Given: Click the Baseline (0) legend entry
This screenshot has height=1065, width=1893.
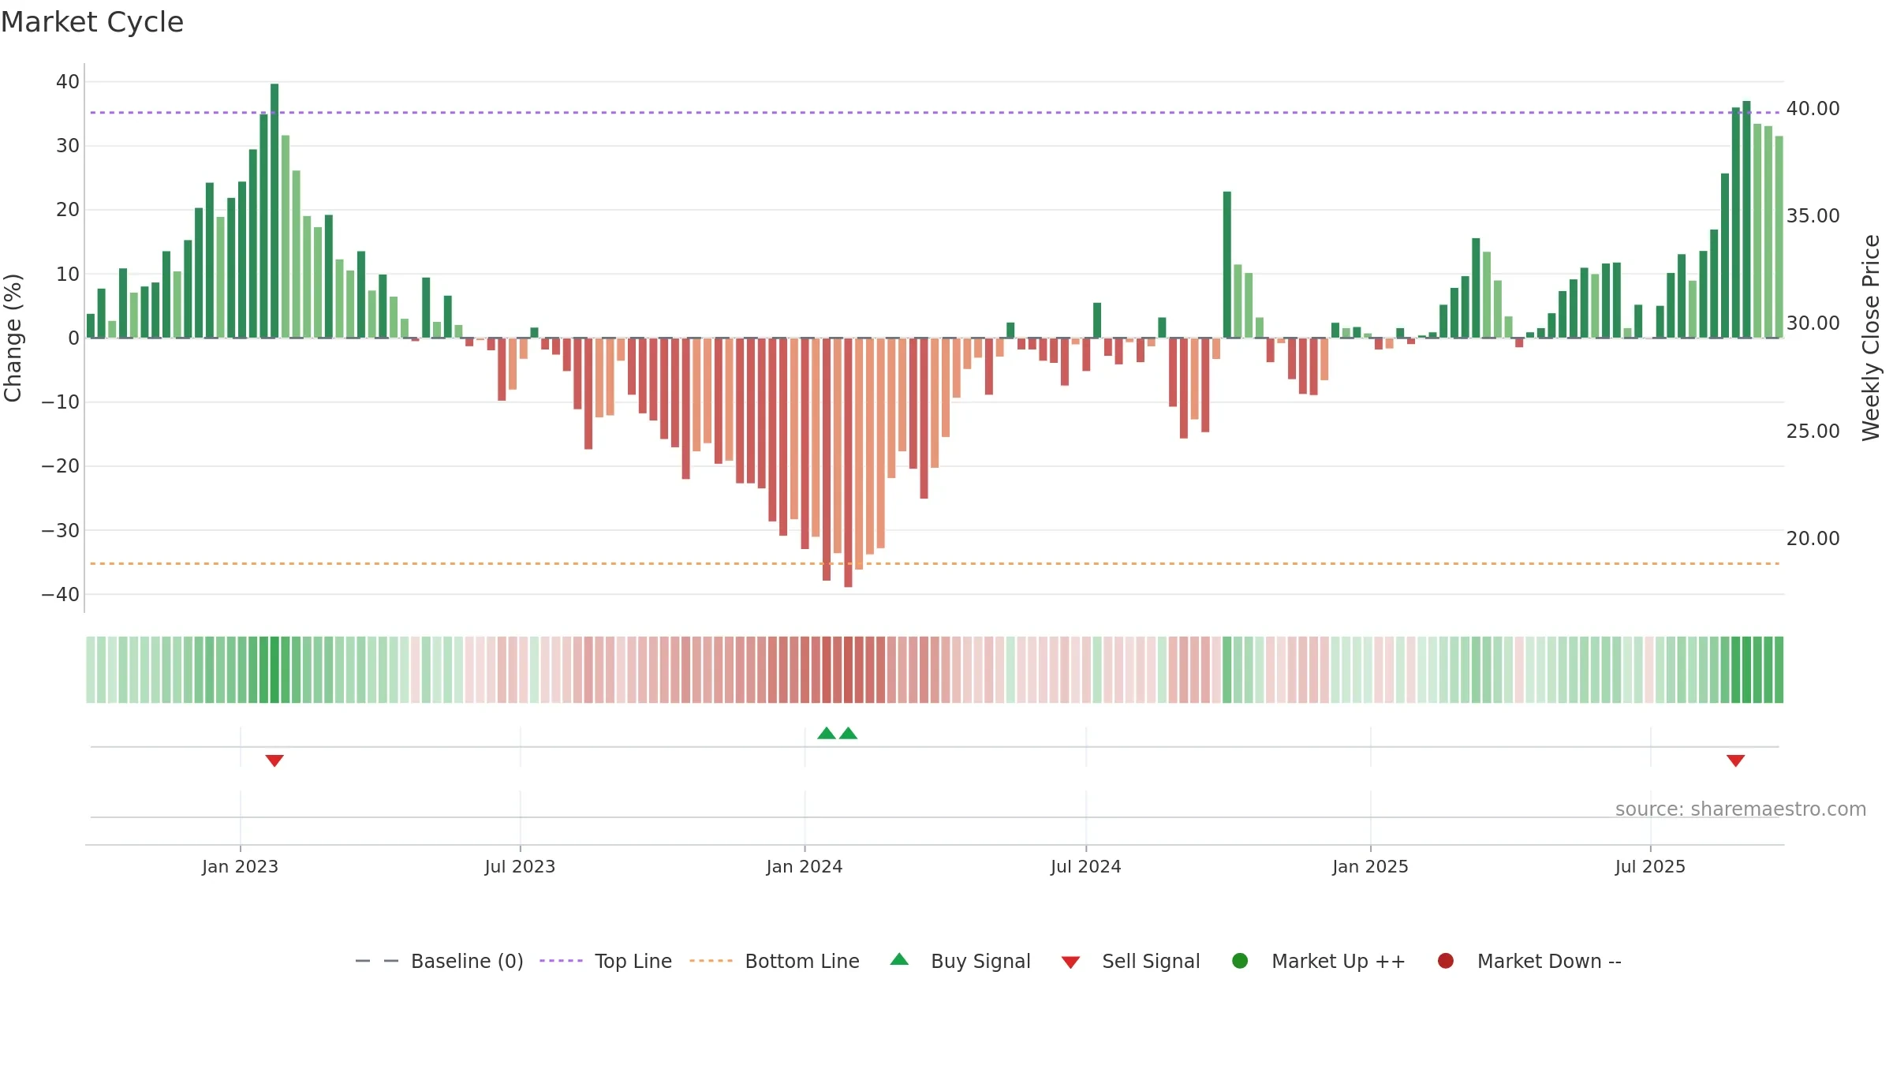Looking at the screenshot, I should [439, 961].
